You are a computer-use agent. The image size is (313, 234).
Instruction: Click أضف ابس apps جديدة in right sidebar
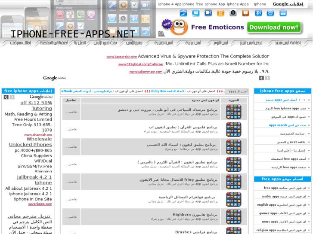[281, 100]
